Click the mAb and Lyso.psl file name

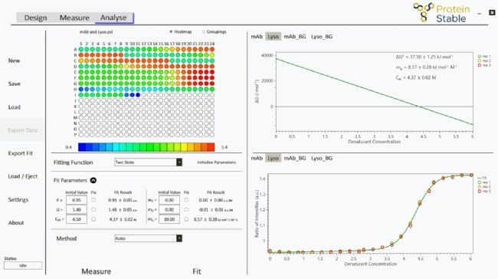click(x=97, y=32)
